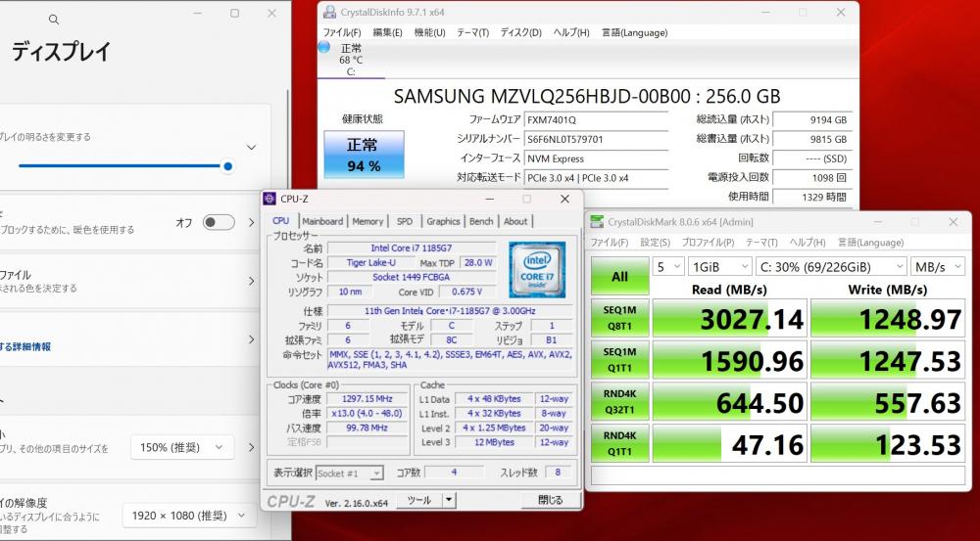The width and height of the screenshot is (980, 541).
Task: Click the 閉じる button in CPU-Z
Action: coord(551,500)
